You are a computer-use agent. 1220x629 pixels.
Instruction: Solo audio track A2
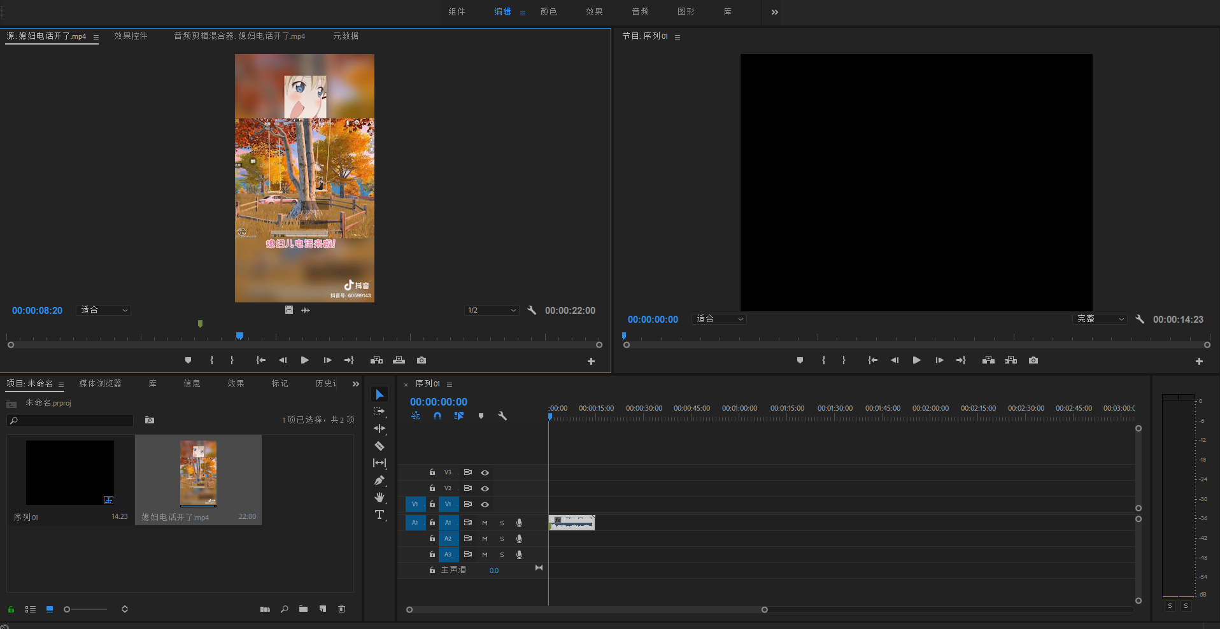coord(502,539)
